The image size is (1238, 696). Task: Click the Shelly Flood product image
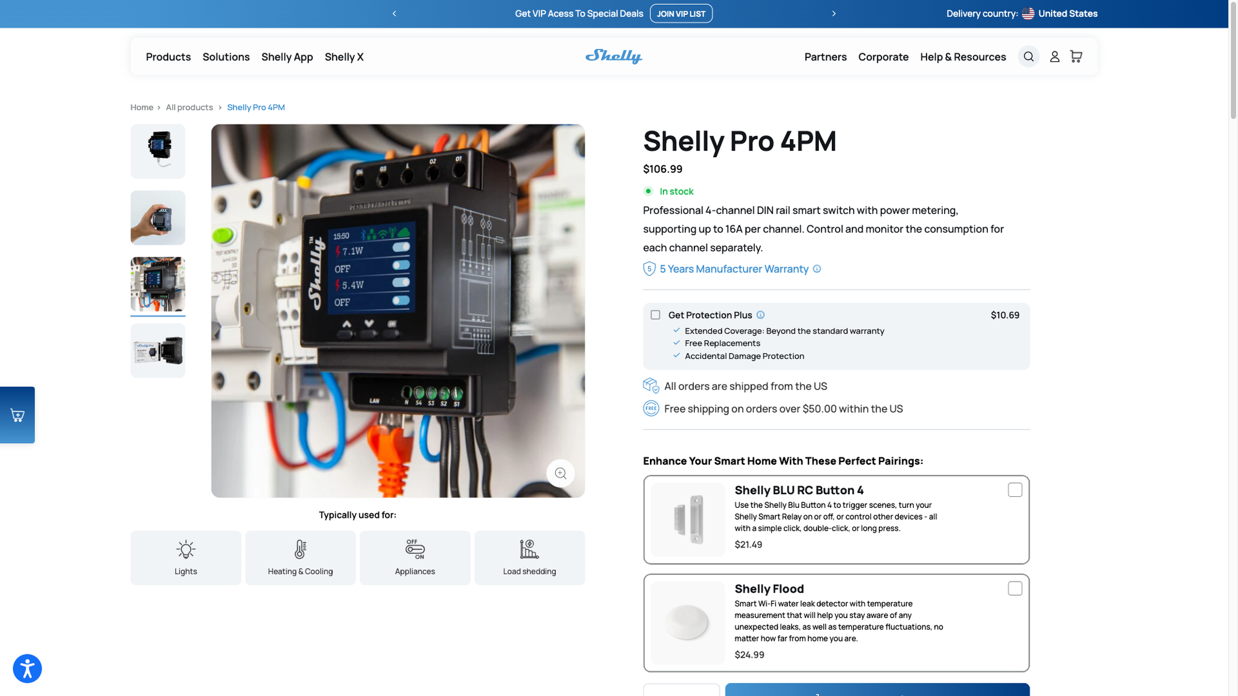[x=688, y=622]
